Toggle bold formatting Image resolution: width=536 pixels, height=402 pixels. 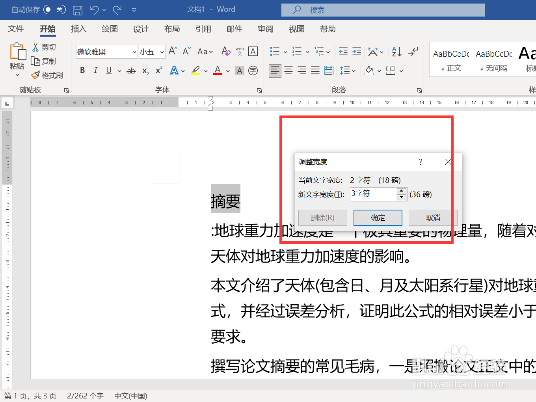(x=82, y=70)
